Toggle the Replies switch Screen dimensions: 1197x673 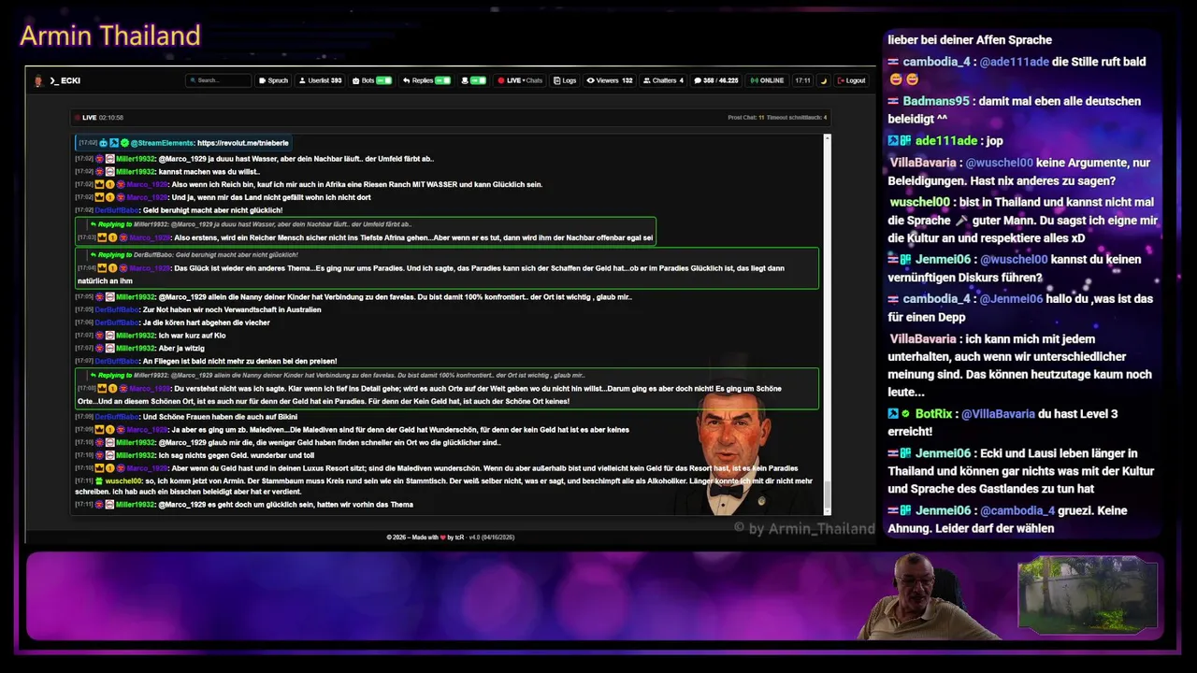click(x=442, y=80)
